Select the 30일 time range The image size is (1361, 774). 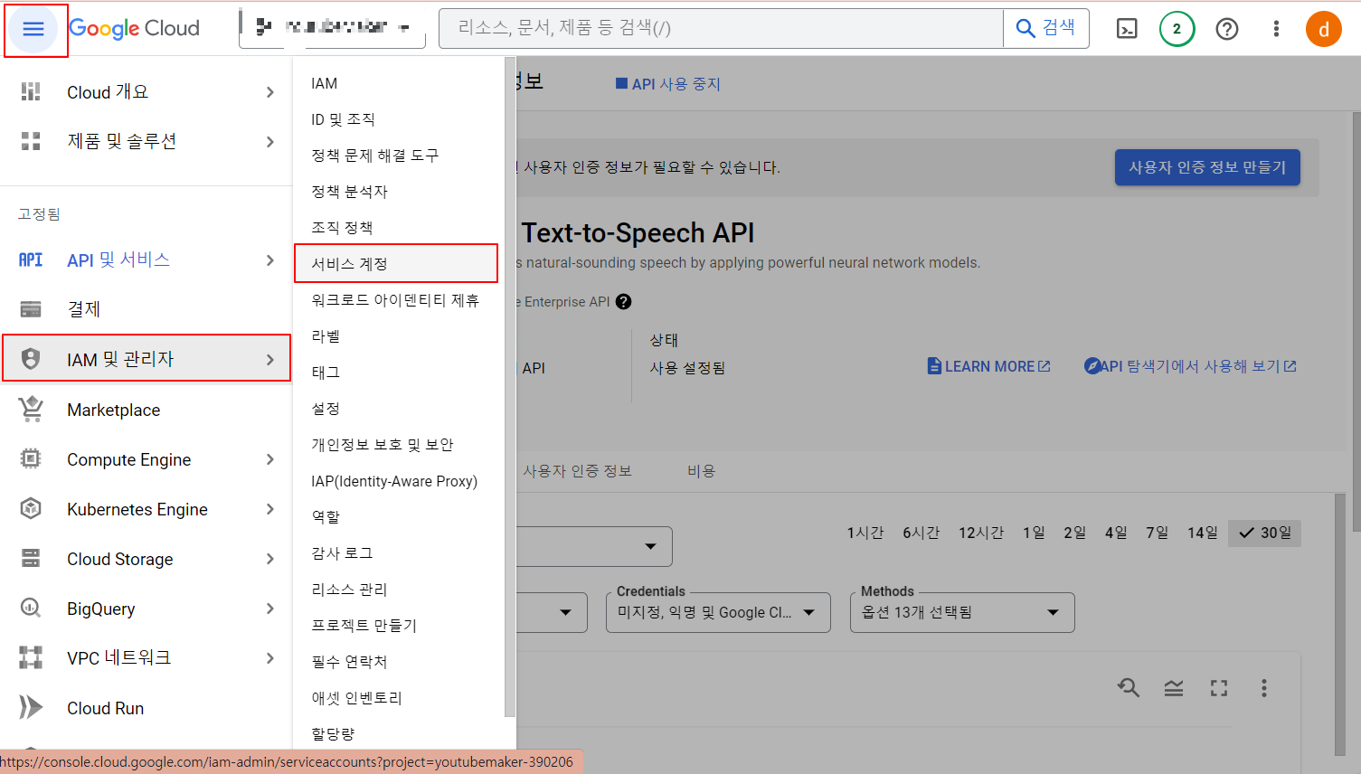click(x=1265, y=533)
